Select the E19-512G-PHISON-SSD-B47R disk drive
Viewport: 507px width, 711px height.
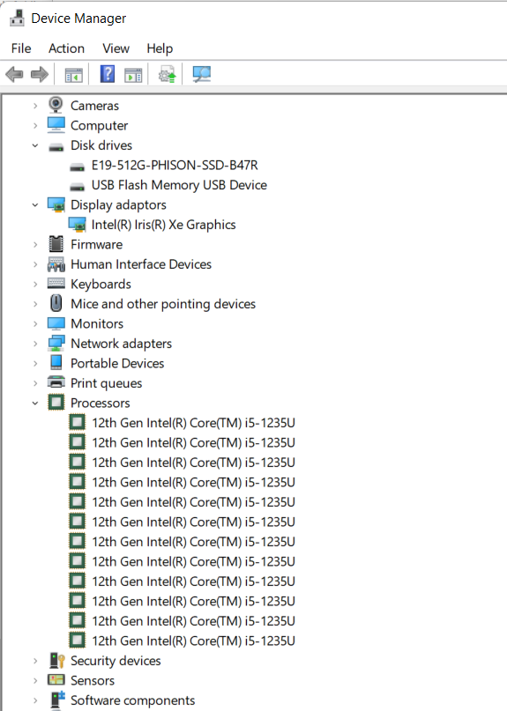(175, 165)
